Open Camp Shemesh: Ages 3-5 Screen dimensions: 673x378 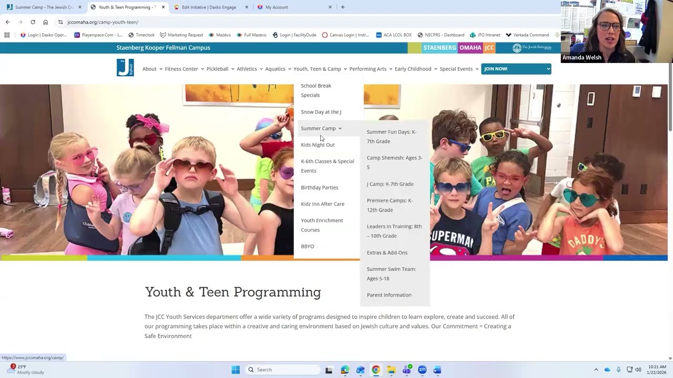[x=394, y=162]
